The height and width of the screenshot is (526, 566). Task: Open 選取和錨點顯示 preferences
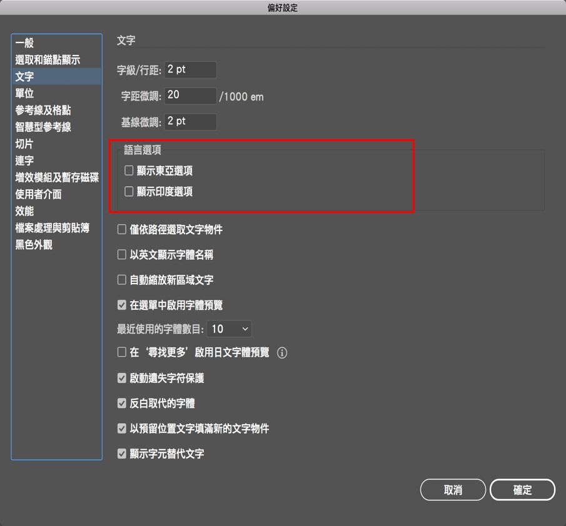click(57, 59)
